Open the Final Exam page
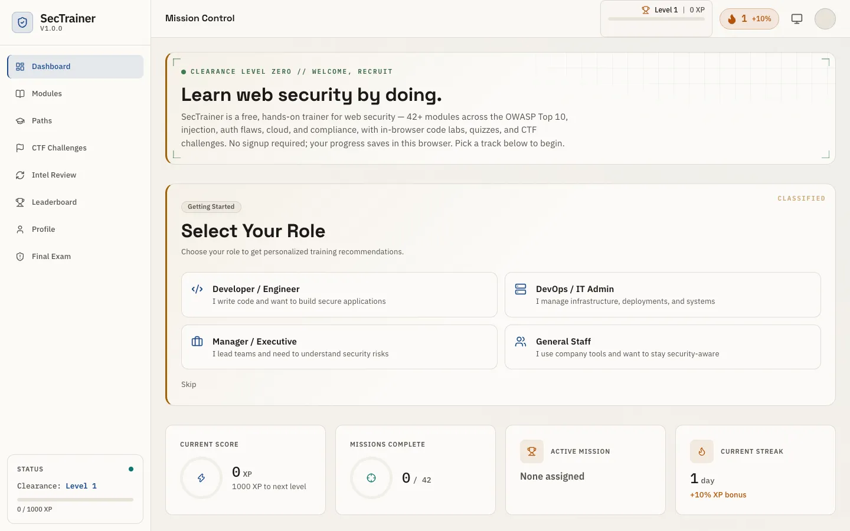 click(76, 257)
